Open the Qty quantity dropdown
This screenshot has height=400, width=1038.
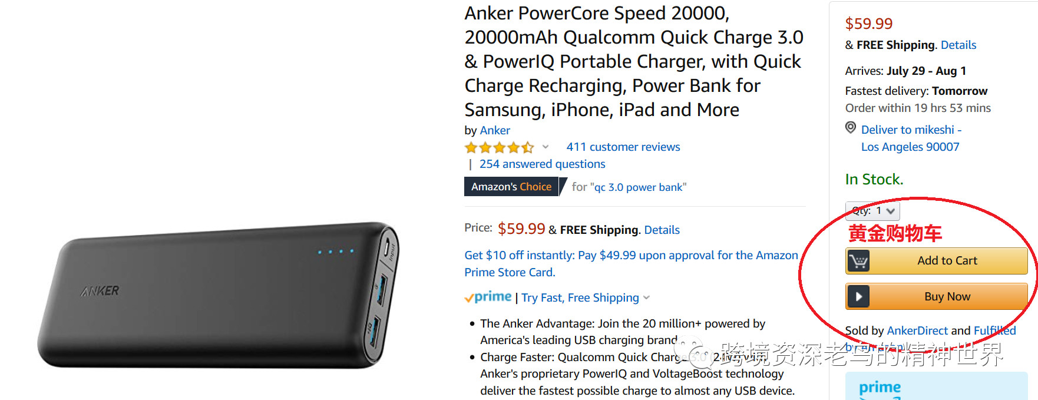coord(872,211)
